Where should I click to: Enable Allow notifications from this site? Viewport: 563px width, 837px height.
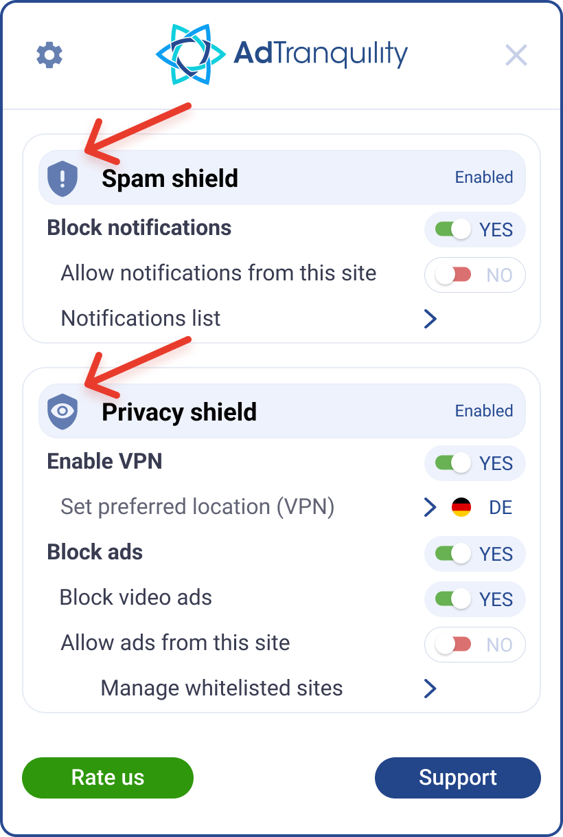(x=454, y=275)
